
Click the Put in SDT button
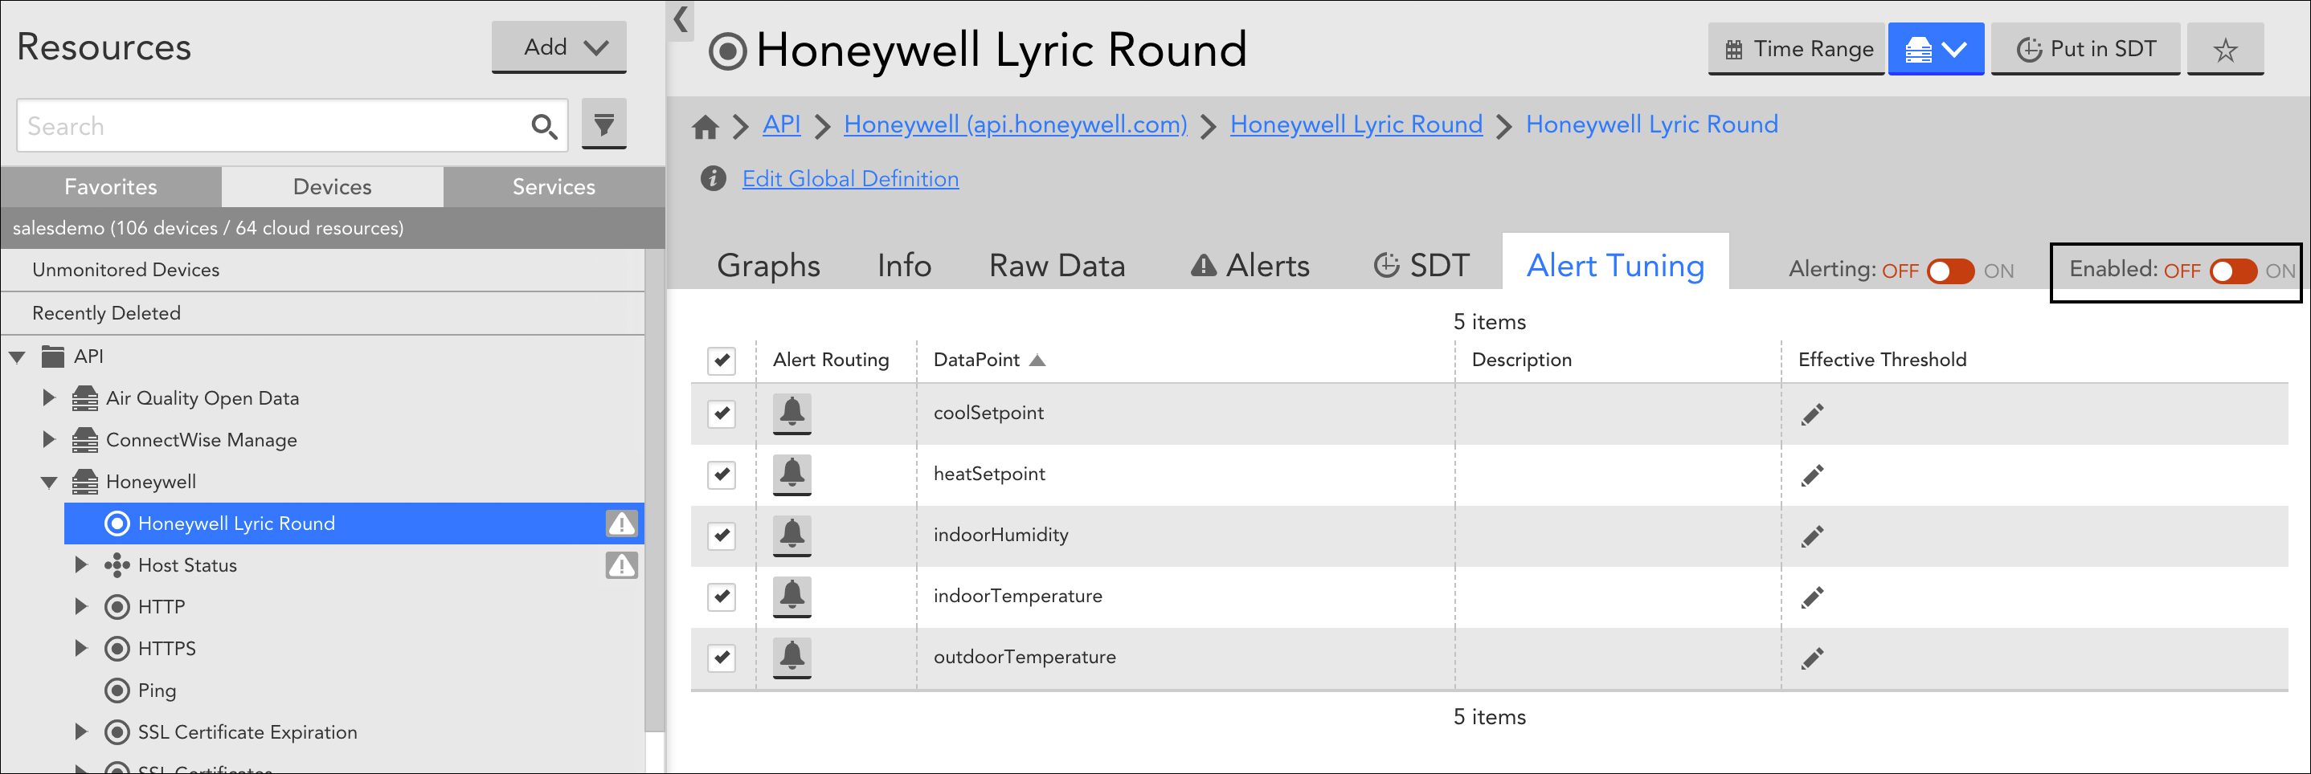[x=2085, y=49]
